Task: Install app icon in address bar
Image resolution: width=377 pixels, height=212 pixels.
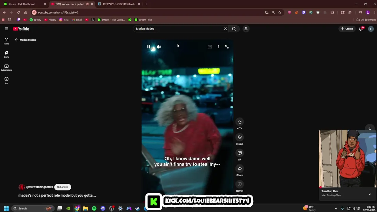Action: (x=267, y=12)
